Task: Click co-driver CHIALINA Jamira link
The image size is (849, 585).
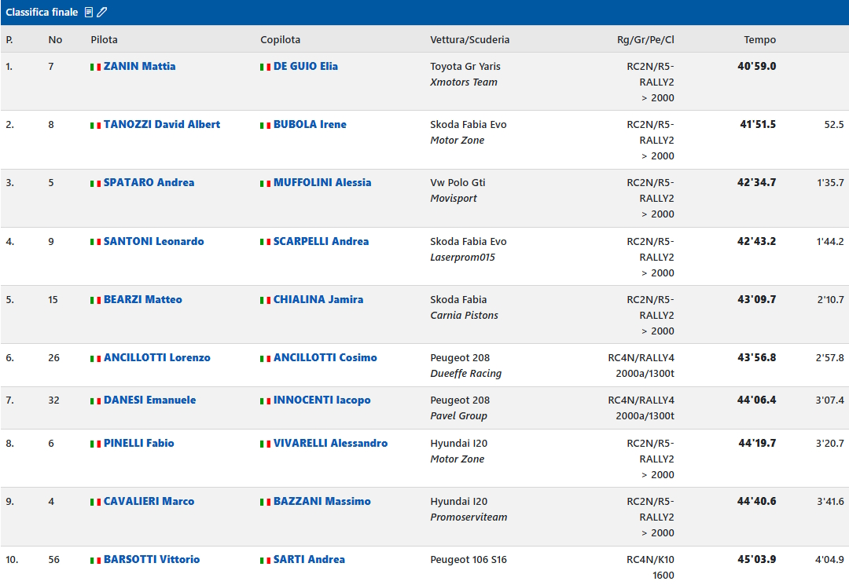Action: 318,300
